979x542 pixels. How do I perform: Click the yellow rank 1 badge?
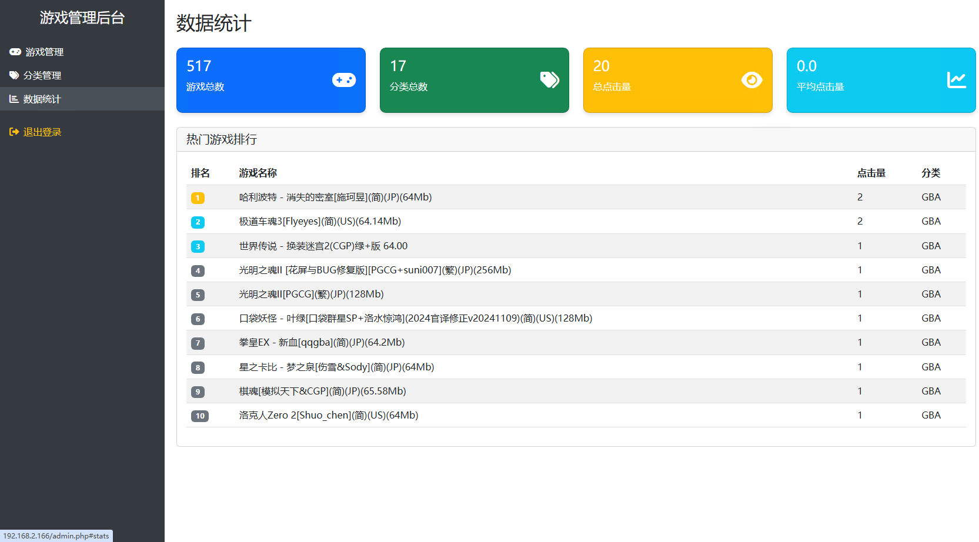(x=198, y=198)
